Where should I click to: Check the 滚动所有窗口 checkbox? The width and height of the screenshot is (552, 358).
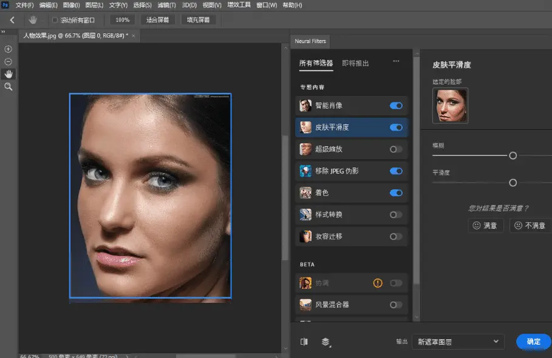[x=55, y=20]
